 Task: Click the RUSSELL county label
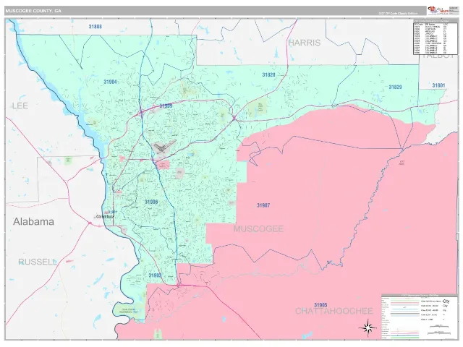coord(37,262)
